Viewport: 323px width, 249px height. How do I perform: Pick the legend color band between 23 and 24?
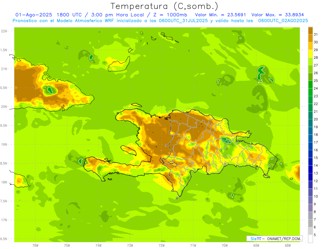click(x=310, y=92)
